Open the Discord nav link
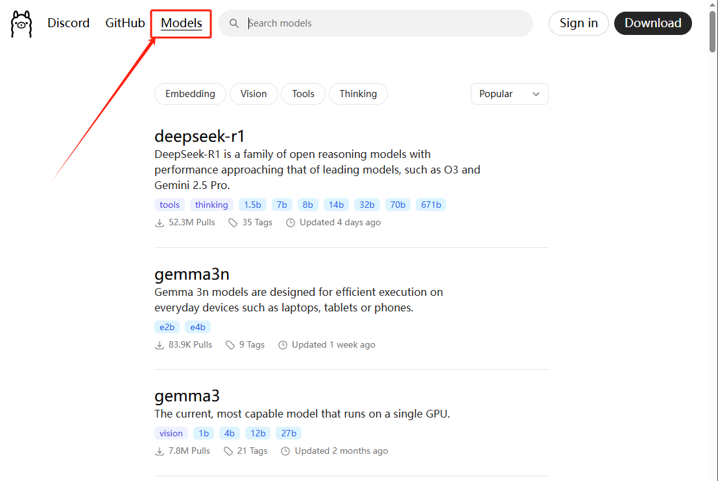This screenshot has height=481, width=718. [68, 23]
